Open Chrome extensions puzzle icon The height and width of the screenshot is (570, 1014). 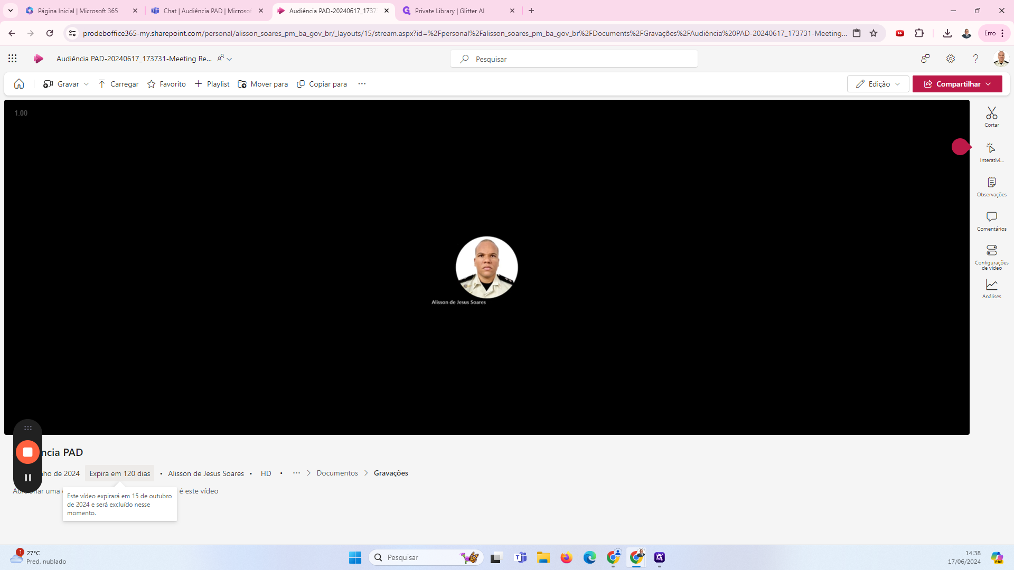[919, 33]
